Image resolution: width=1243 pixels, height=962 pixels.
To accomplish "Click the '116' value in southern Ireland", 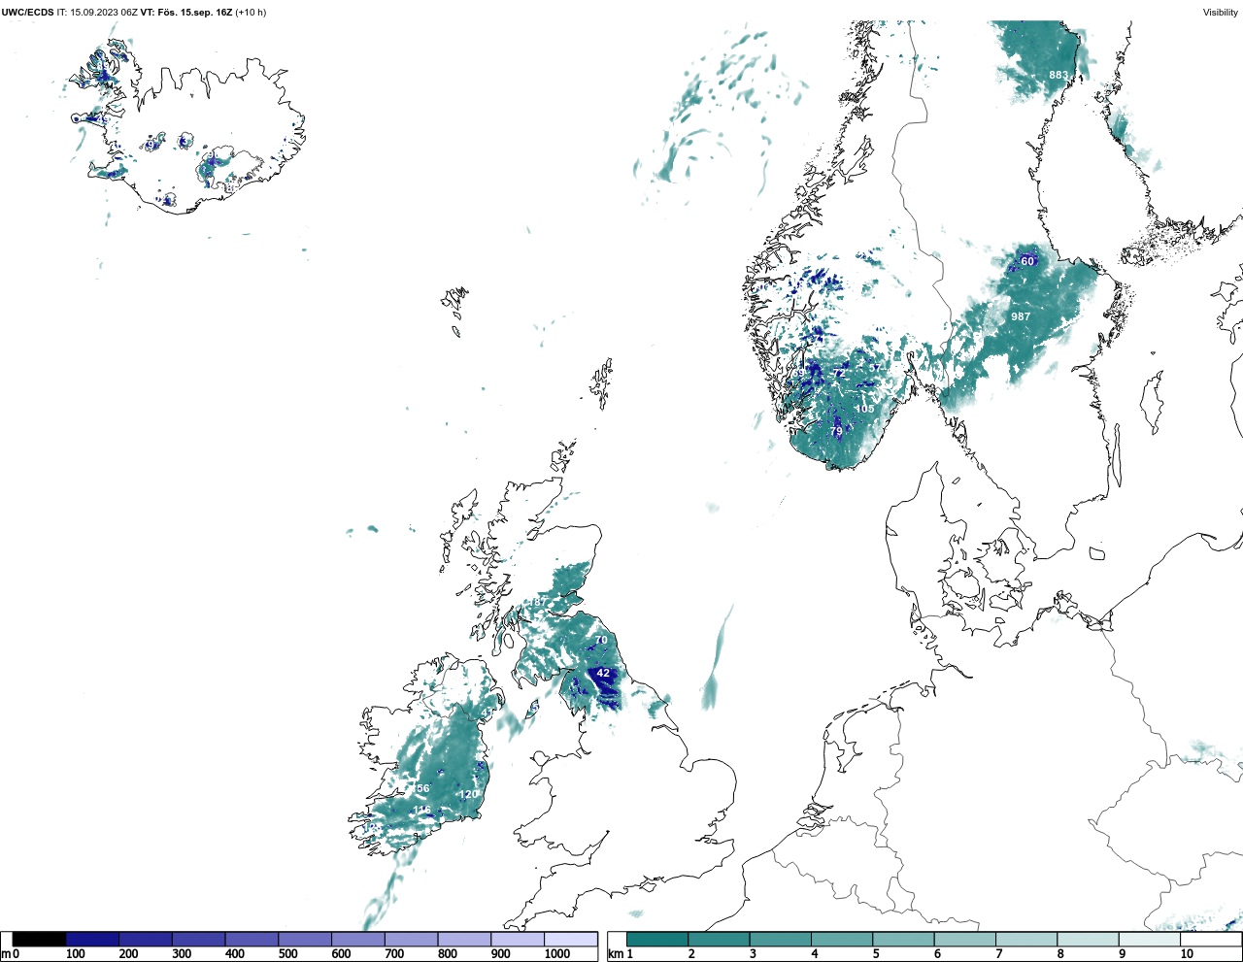I will tap(422, 811).
